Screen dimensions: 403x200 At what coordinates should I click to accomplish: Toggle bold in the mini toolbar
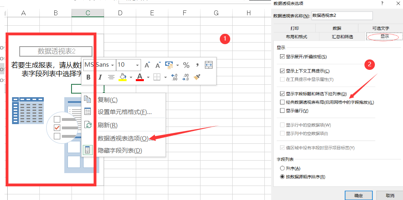point(88,77)
